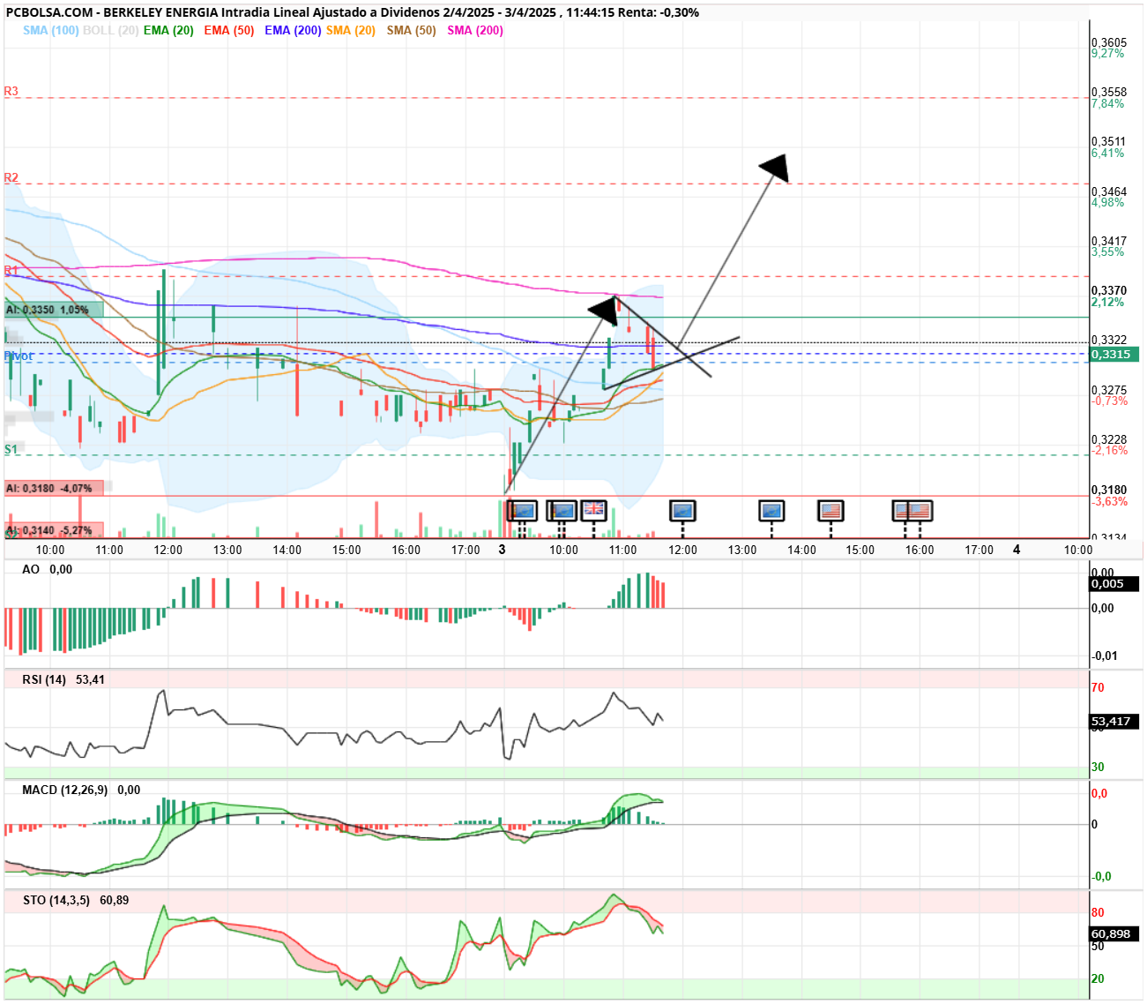This screenshot has width=1147, height=1004.
Task: Click the current price tag 0,3315
Action: tap(1114, 354)
